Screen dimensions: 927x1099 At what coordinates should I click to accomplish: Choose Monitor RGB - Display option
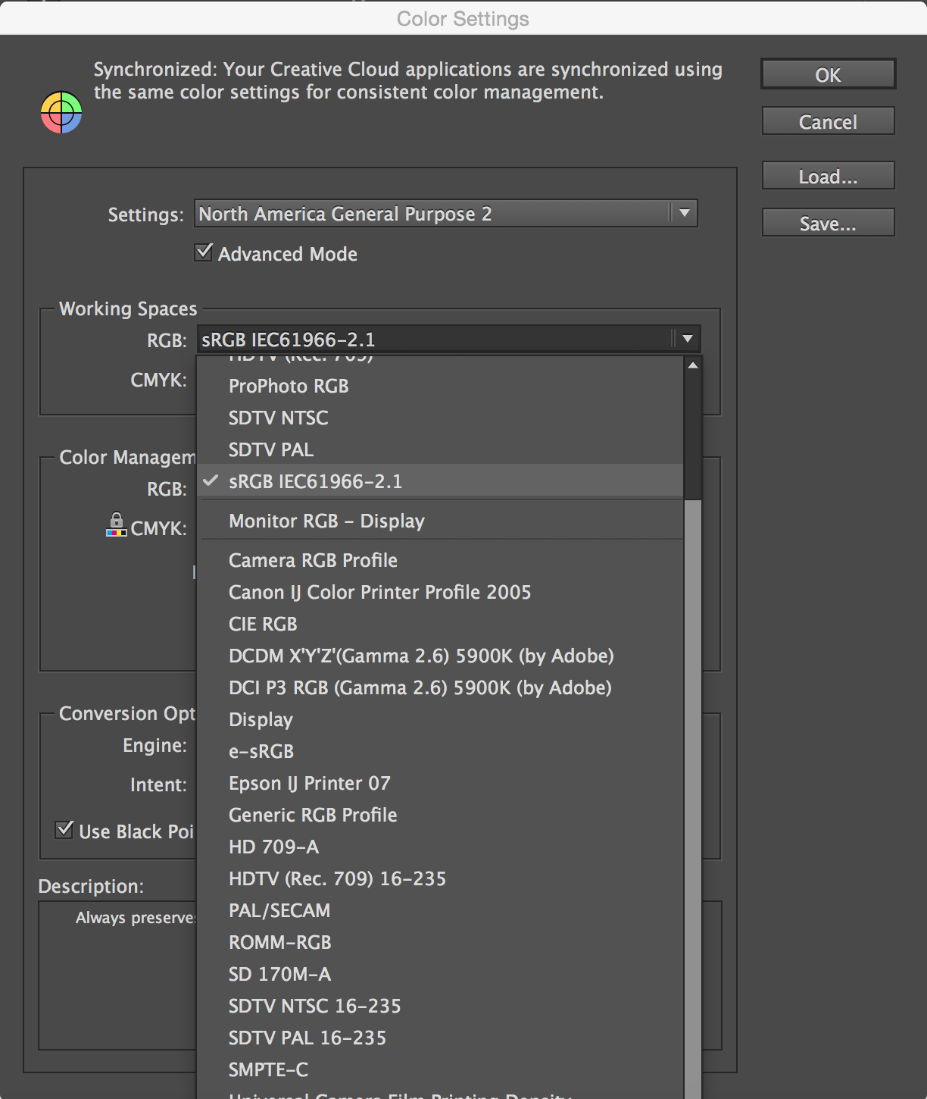point(326,521)
